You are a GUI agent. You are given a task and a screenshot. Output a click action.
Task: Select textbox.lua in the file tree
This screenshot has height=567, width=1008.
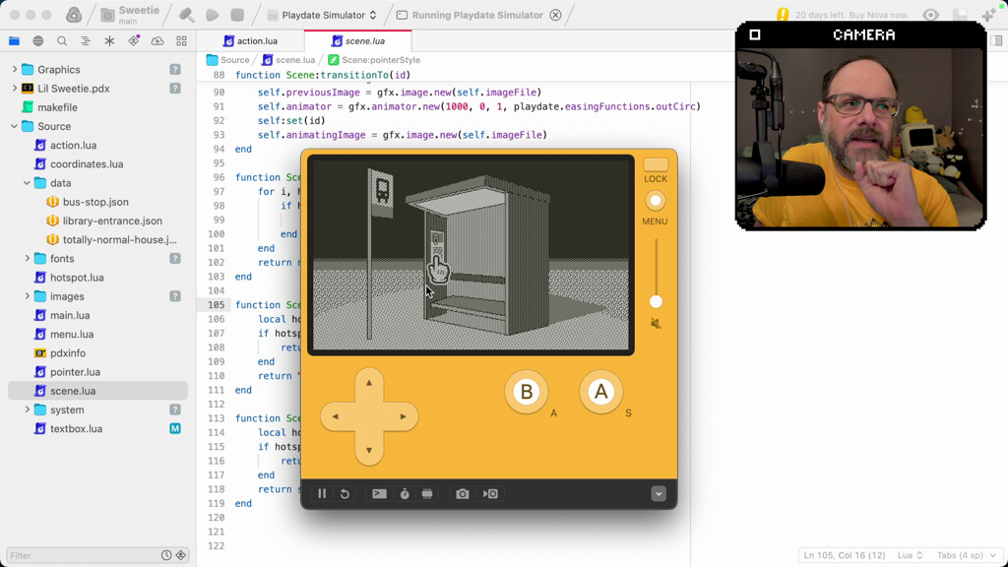[76, 429]
